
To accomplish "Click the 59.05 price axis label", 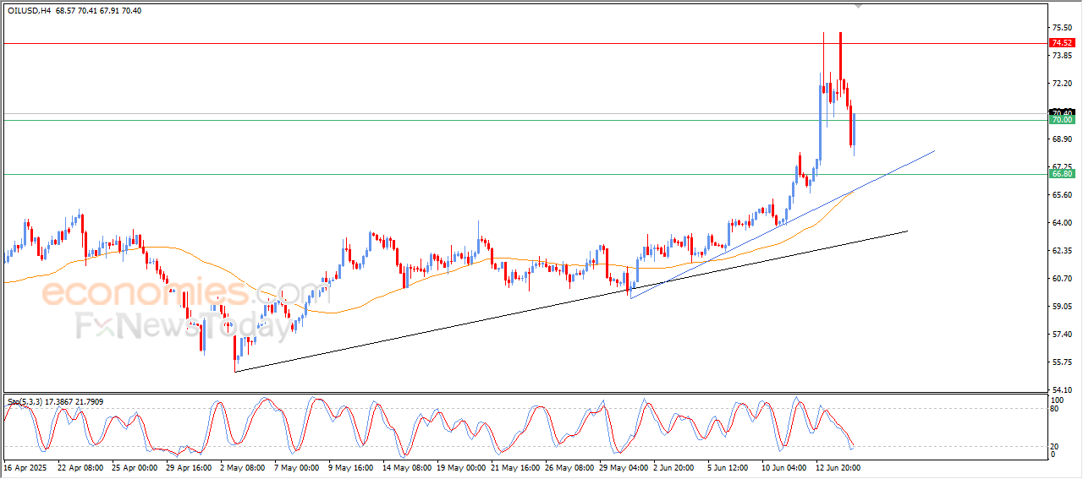I will pyautogui.click(x=1064, y=306).
